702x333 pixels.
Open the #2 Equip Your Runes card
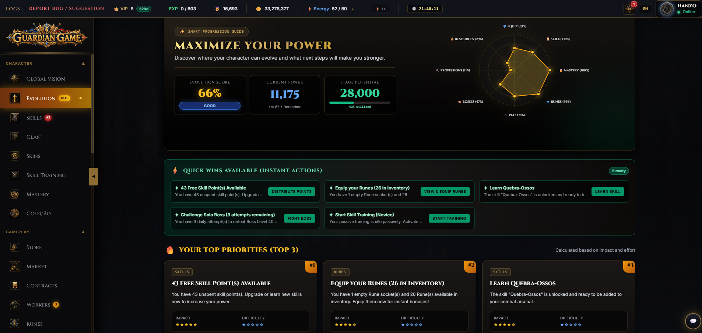pyautogui.click(x=400, y=297)
